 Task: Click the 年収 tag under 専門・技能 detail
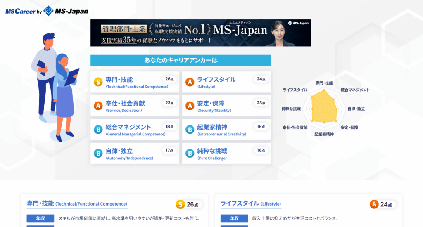40,218
